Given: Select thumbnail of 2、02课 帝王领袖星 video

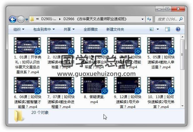Looking at the screenshot, I should pos(61,46).
